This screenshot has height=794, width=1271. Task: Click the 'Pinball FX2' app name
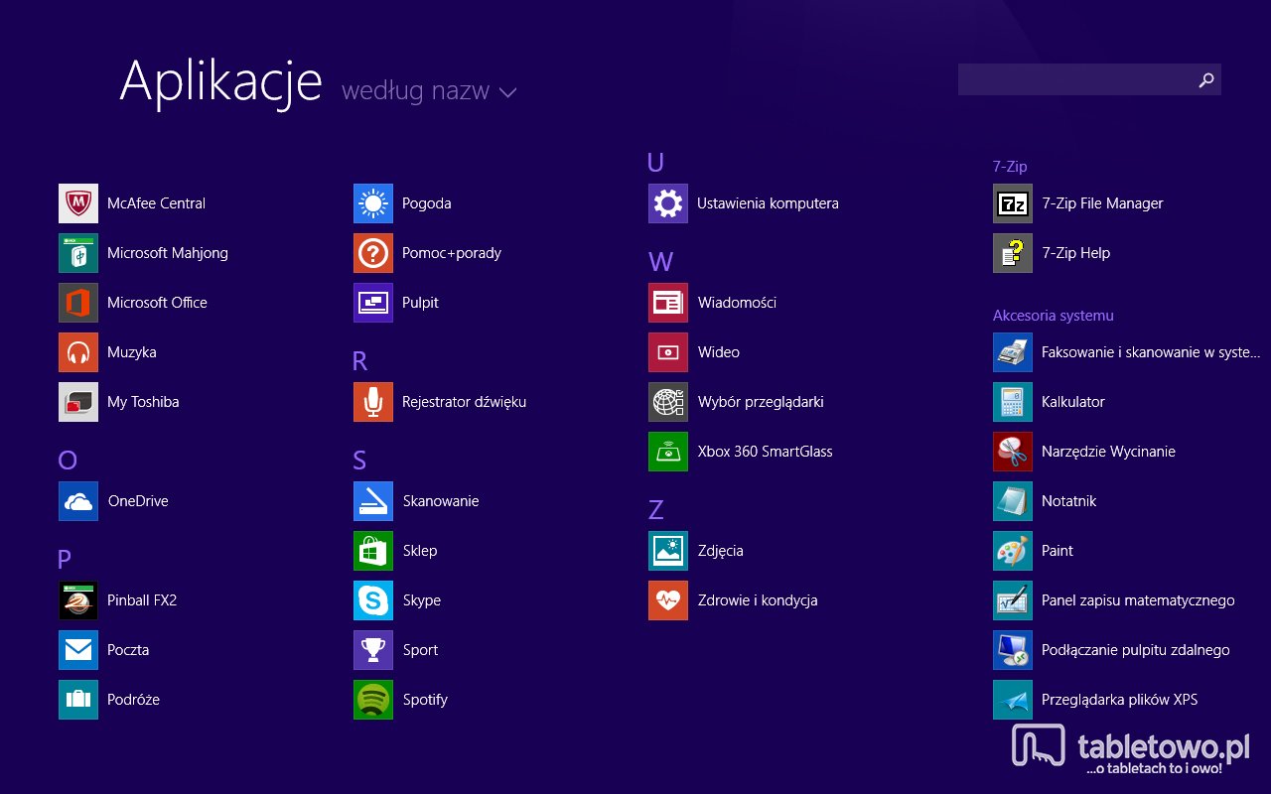(x=142, y=600)
